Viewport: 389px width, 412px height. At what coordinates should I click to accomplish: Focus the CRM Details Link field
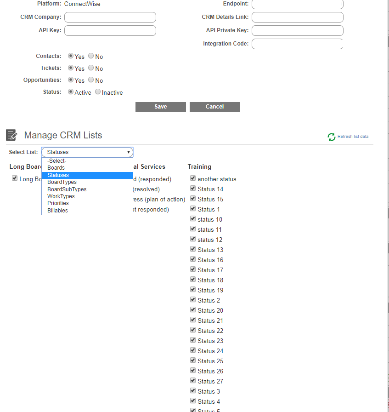[x=298, y=17]
